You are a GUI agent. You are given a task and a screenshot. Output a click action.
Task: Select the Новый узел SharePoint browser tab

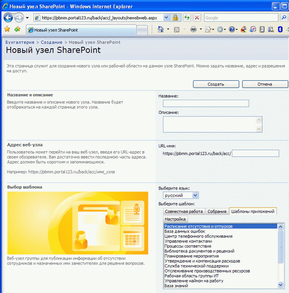(81, 30)
